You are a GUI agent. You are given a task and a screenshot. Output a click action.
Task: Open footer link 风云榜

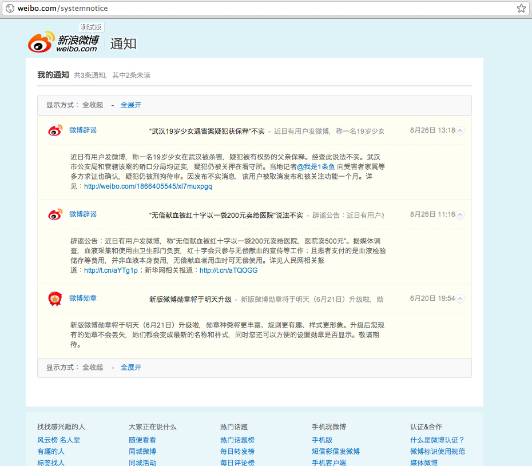47,440
